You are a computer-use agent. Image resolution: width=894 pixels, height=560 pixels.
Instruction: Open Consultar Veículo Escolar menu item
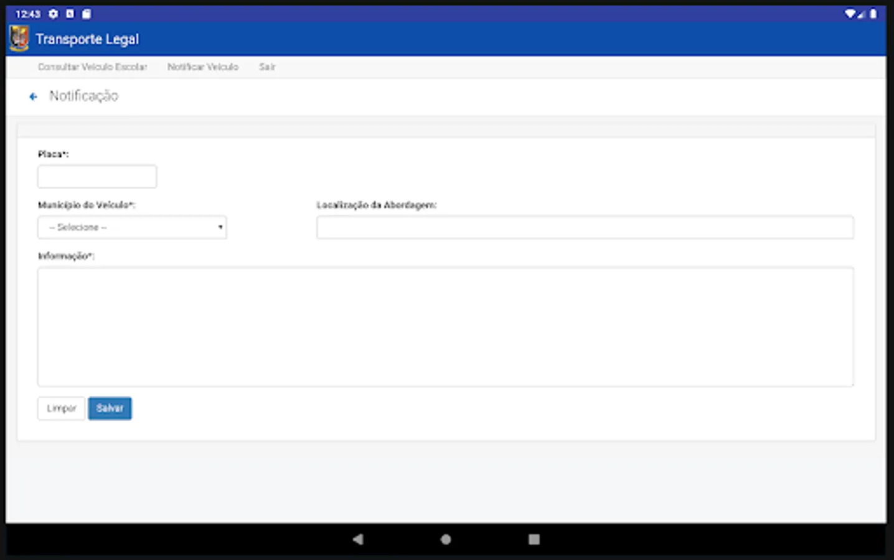[93, 67]
